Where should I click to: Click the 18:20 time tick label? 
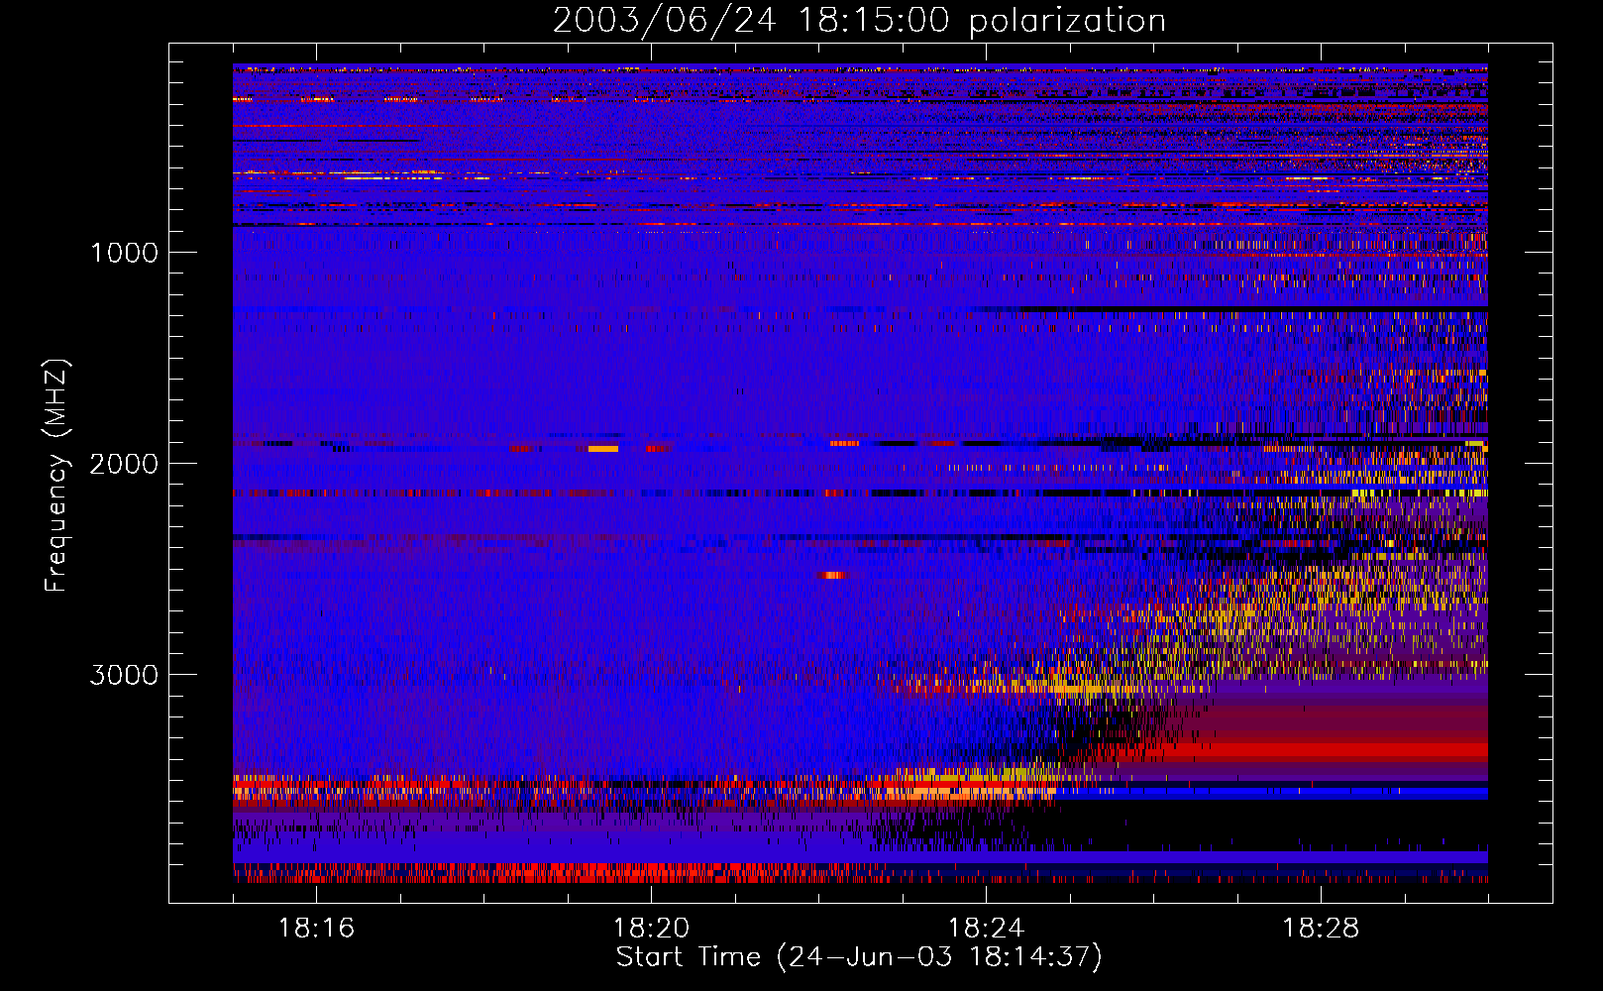click(651, 929)
